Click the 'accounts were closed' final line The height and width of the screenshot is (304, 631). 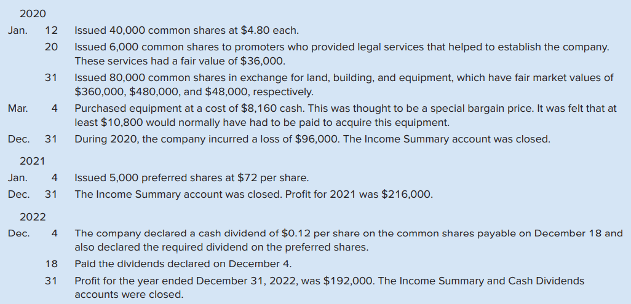point(129,294)
